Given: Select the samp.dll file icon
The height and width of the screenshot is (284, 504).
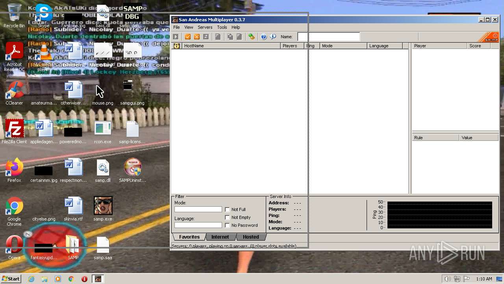Looking at the screenshot, I should click(x=103, y=171).
